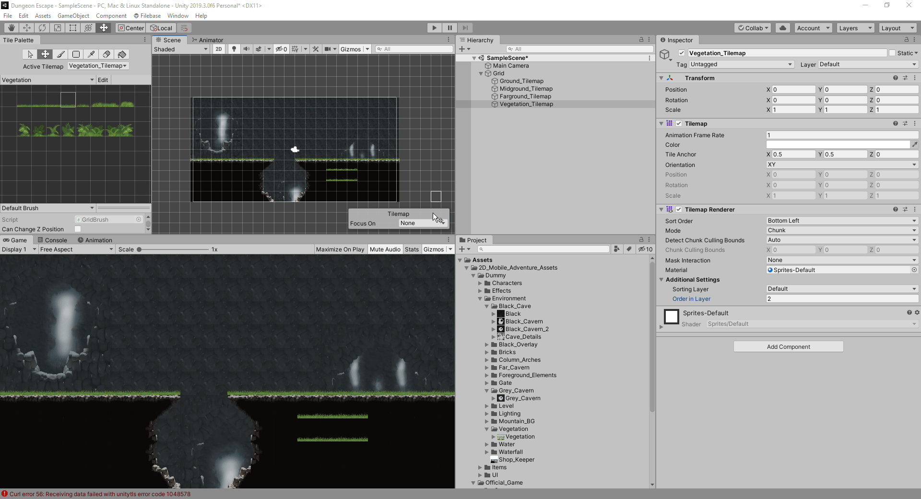The width and height of the screenshot is (921, 499).
Task: Open the Vegetation palette dropdown
Action: (x=48, y=80)
